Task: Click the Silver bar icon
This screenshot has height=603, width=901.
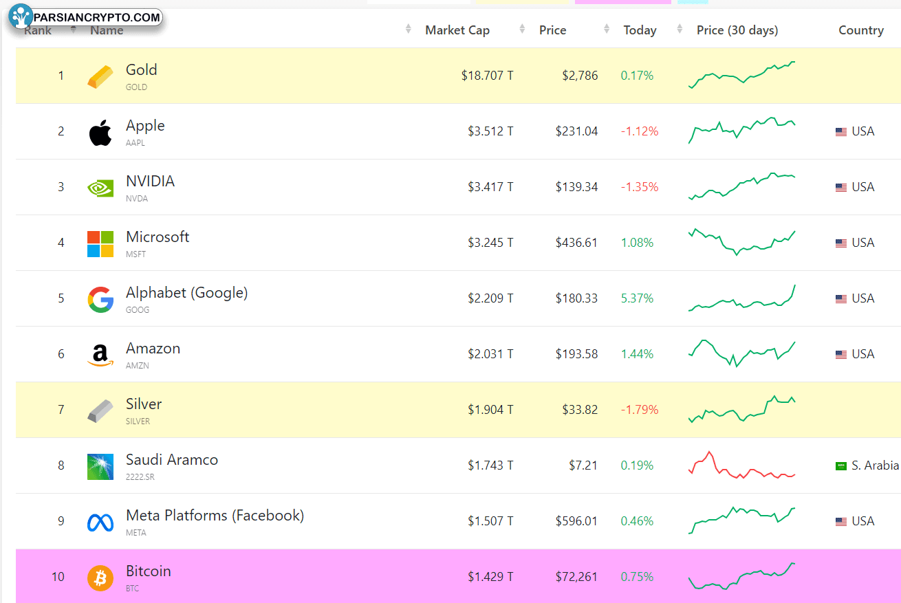Action: (100, 410)
